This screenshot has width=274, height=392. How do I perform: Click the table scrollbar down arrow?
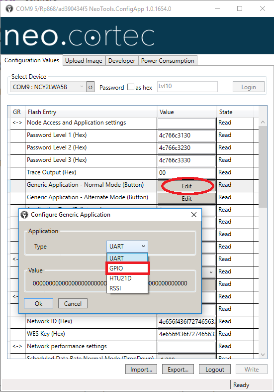pyautogui.click(x=263, y=355)
